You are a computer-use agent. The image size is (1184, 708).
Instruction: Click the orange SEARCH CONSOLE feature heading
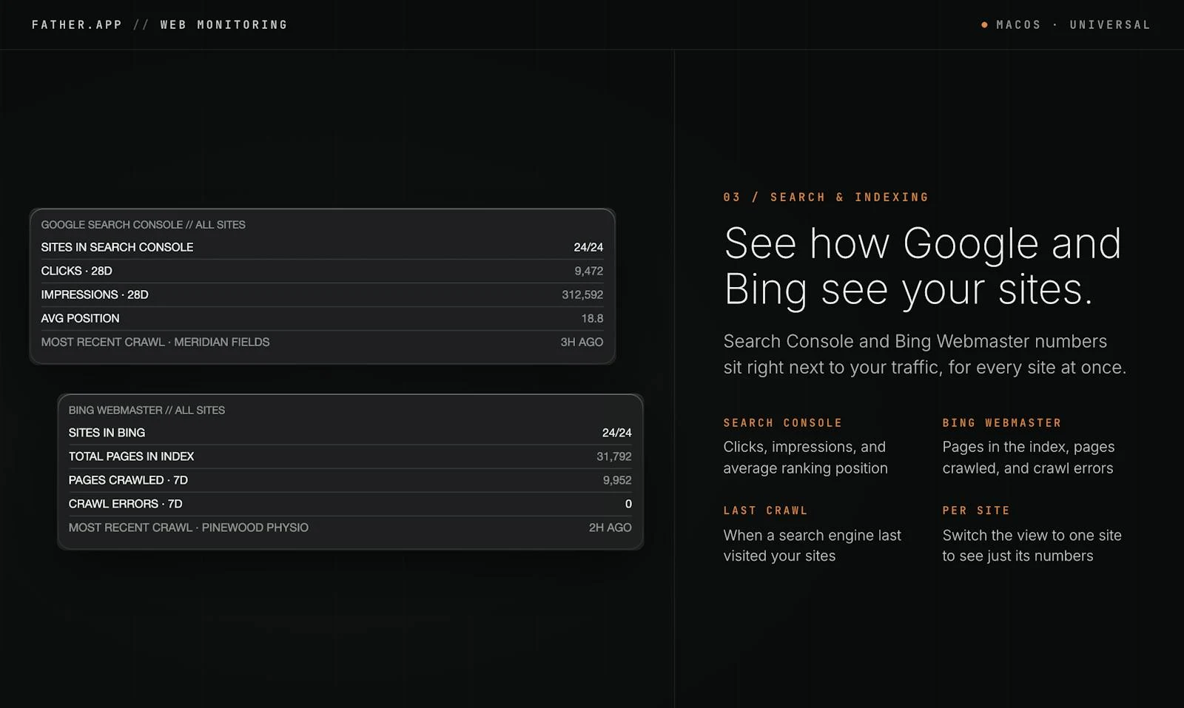(783, 422)
